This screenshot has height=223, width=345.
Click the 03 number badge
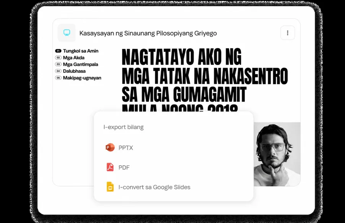tap(58, 65)
